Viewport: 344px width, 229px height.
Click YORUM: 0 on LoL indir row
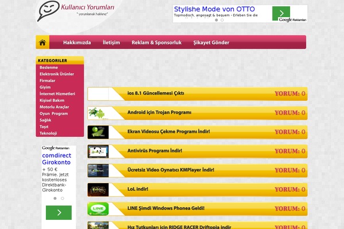click(x=290, y=189)
